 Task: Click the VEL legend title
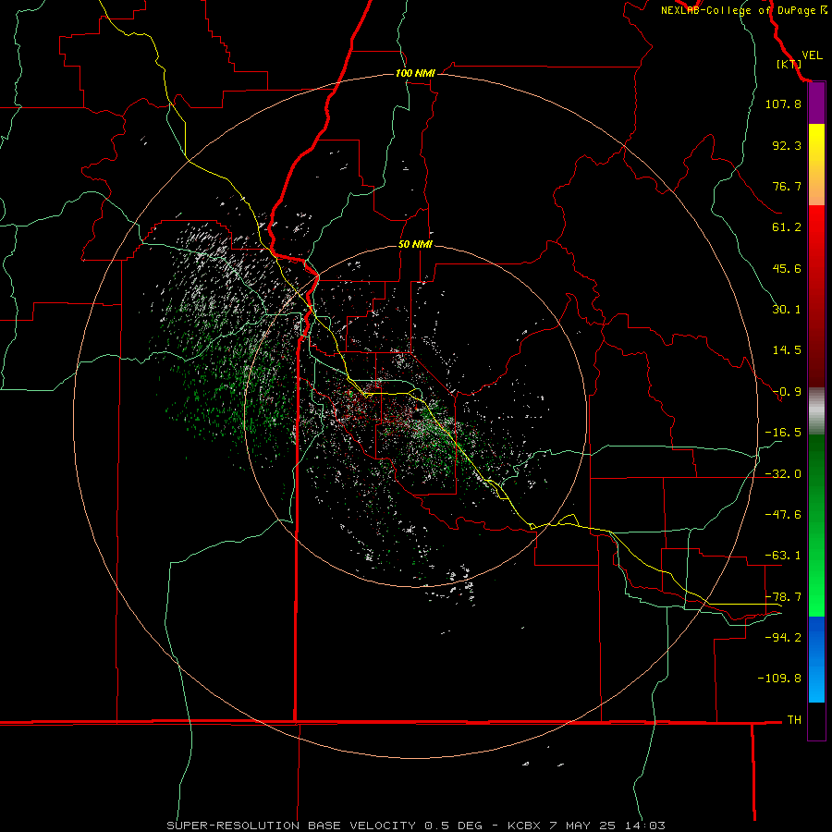(x=812, y=55)
